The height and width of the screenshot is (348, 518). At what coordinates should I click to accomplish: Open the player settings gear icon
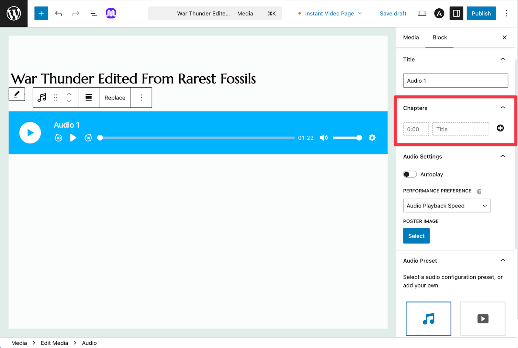pyautogui.click(x=372, y=138)
